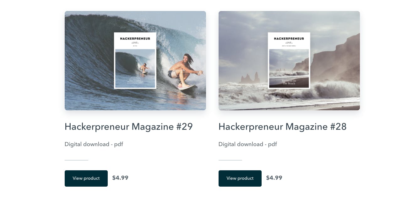Click the $4.99 price of Magazine #28
418x197 pixels.
(274, 178)
